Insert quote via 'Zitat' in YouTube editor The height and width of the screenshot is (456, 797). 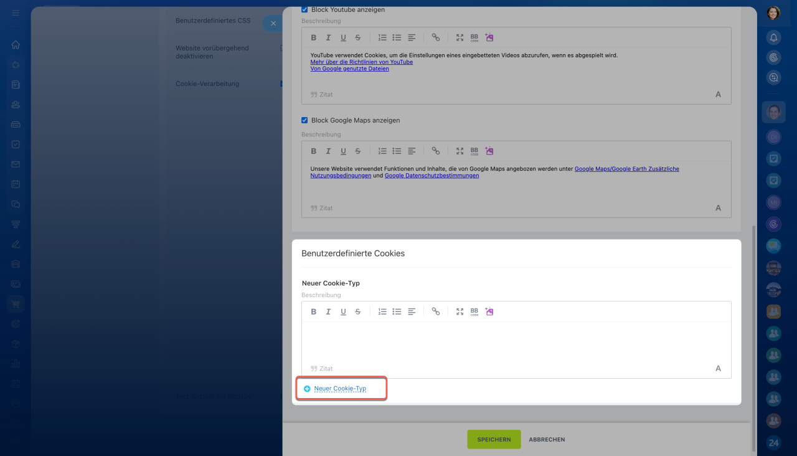[x=321, y=95]
